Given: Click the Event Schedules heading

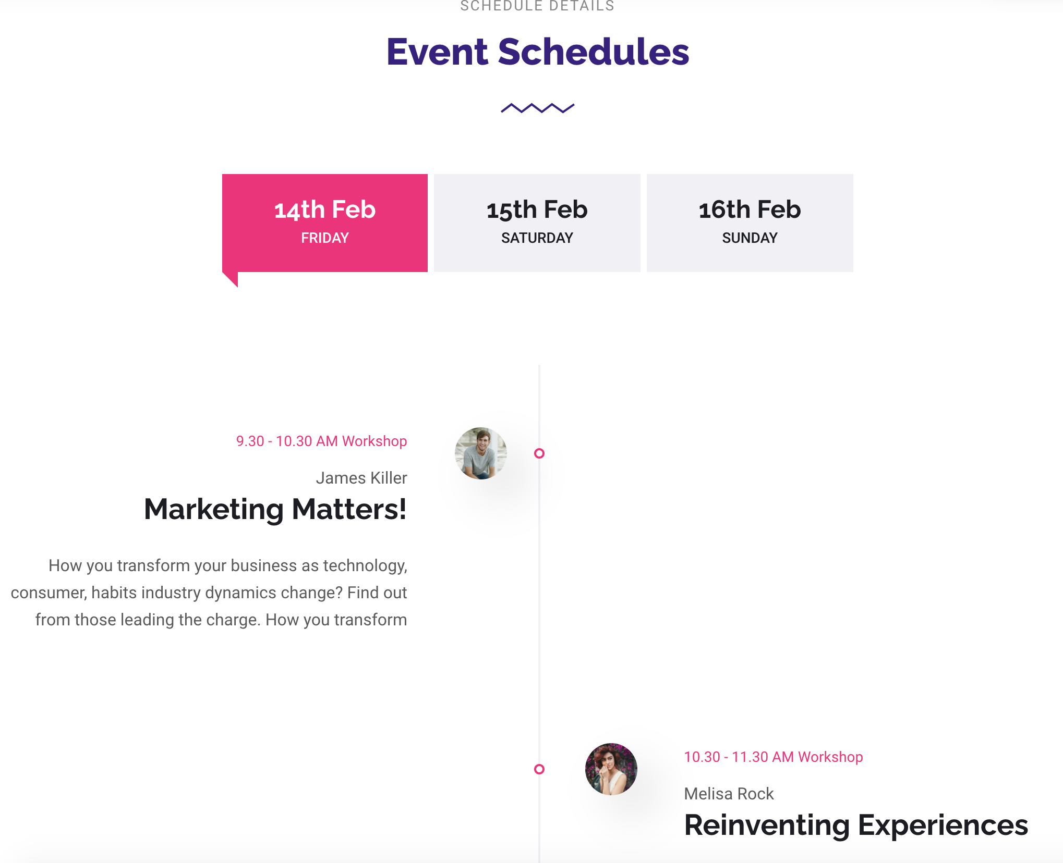Looking at the screenshot, I should click(537, 52).
